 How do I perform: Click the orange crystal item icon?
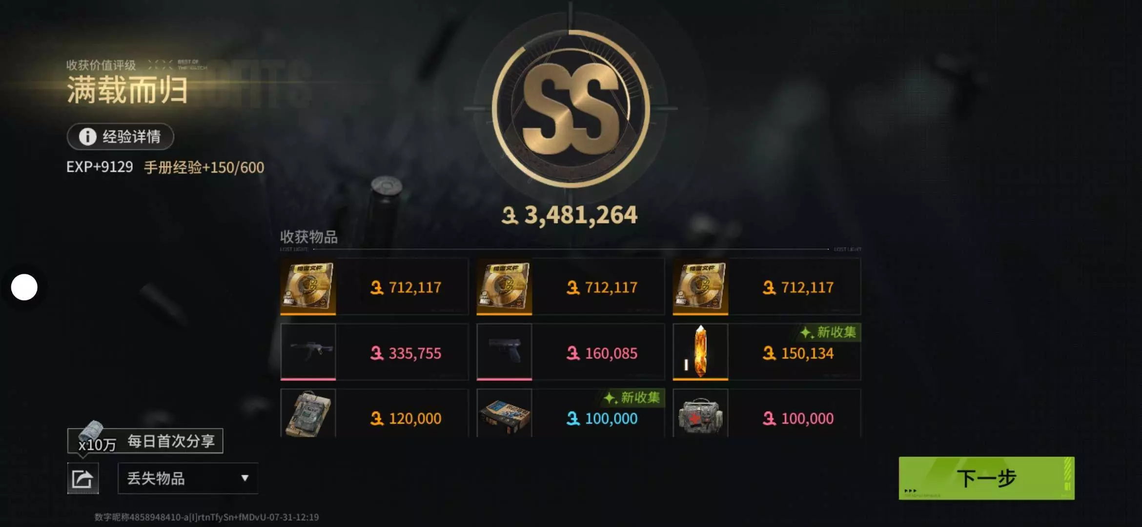[700, 352]
